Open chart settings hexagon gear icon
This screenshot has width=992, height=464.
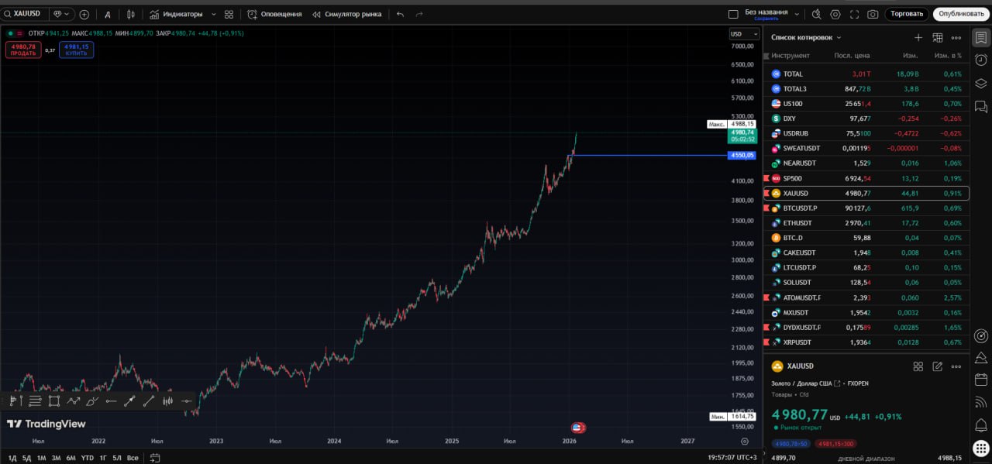pos(835,14)
